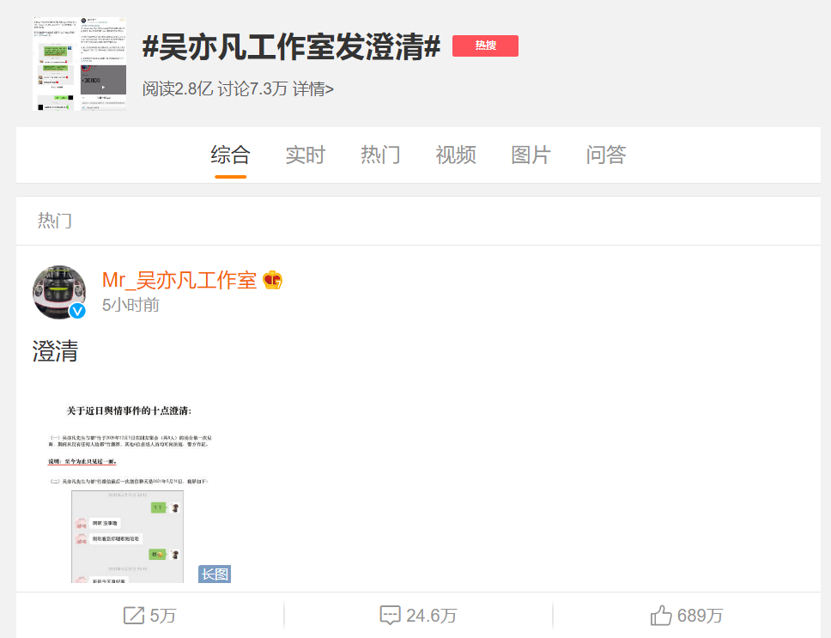This screenshot has height=638, width=831.
Task: Open the Mr_吴亦凡工作室 username link
Action: [x=179, y=280]
